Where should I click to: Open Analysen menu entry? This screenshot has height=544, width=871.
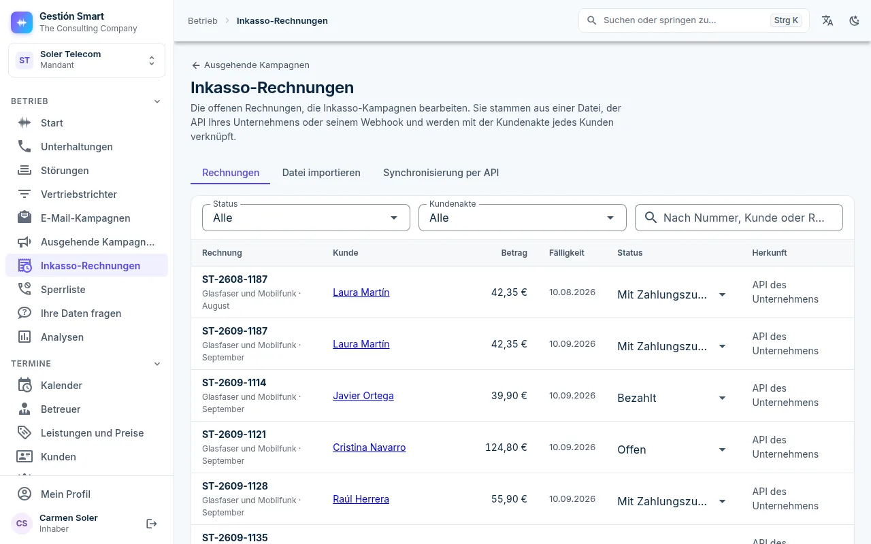[x=86, y=337]
